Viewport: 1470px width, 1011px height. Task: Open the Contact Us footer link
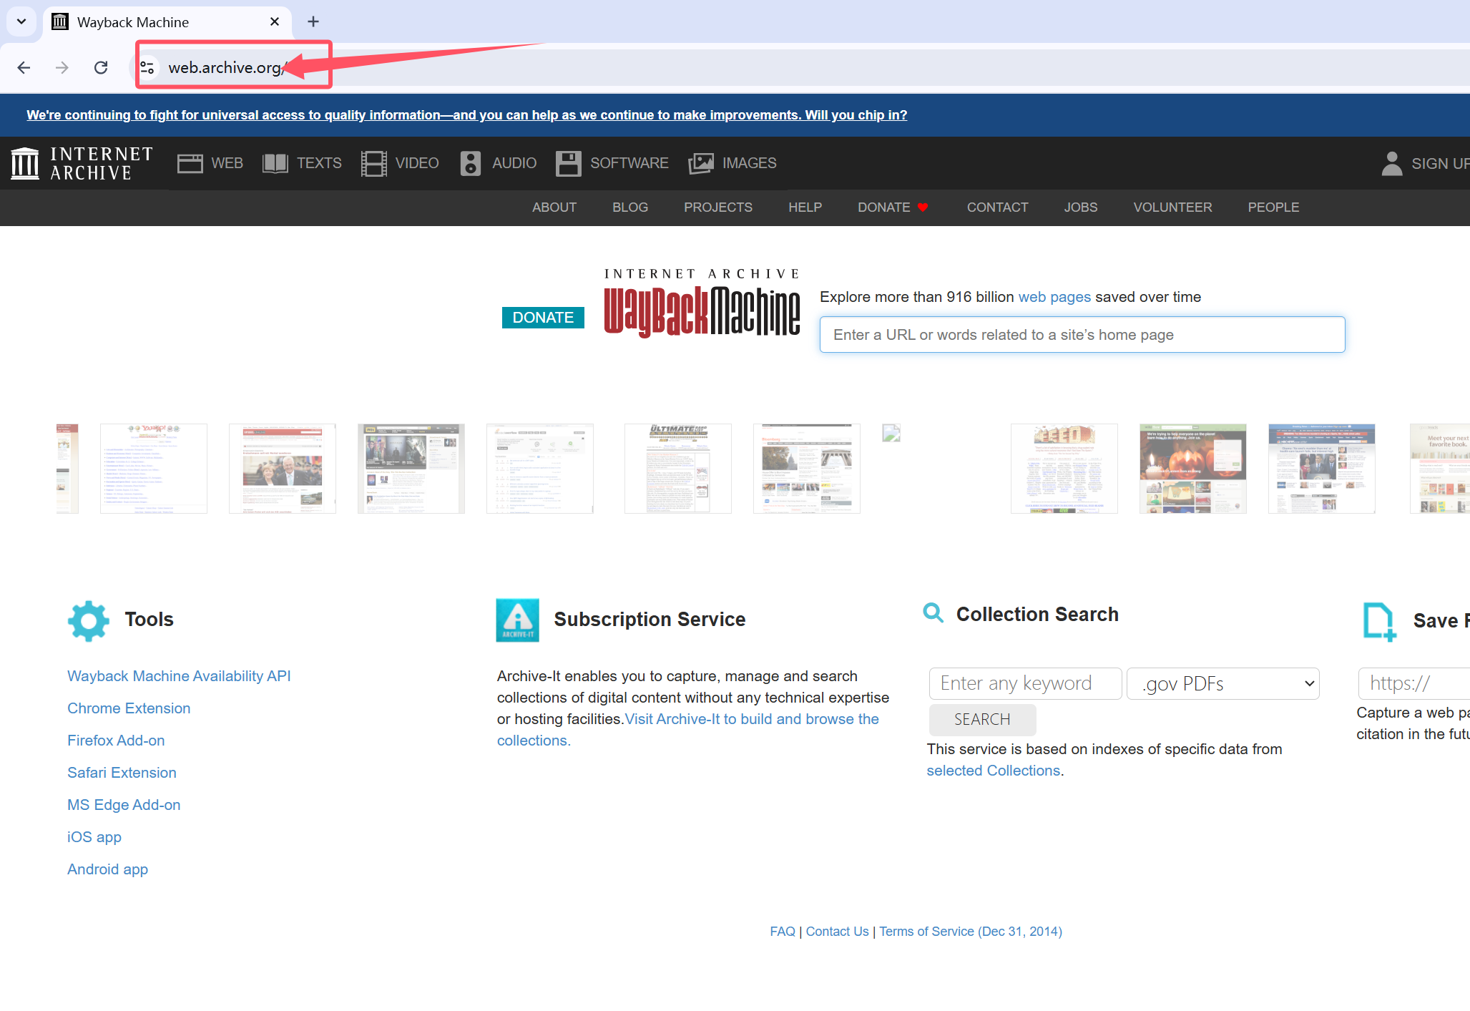[837, 932]
